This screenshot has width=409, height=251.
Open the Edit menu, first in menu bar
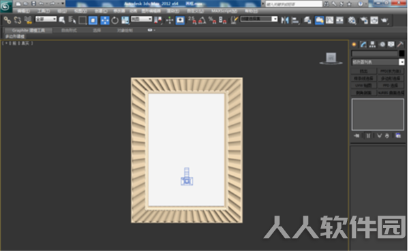[x=23, y=11]
